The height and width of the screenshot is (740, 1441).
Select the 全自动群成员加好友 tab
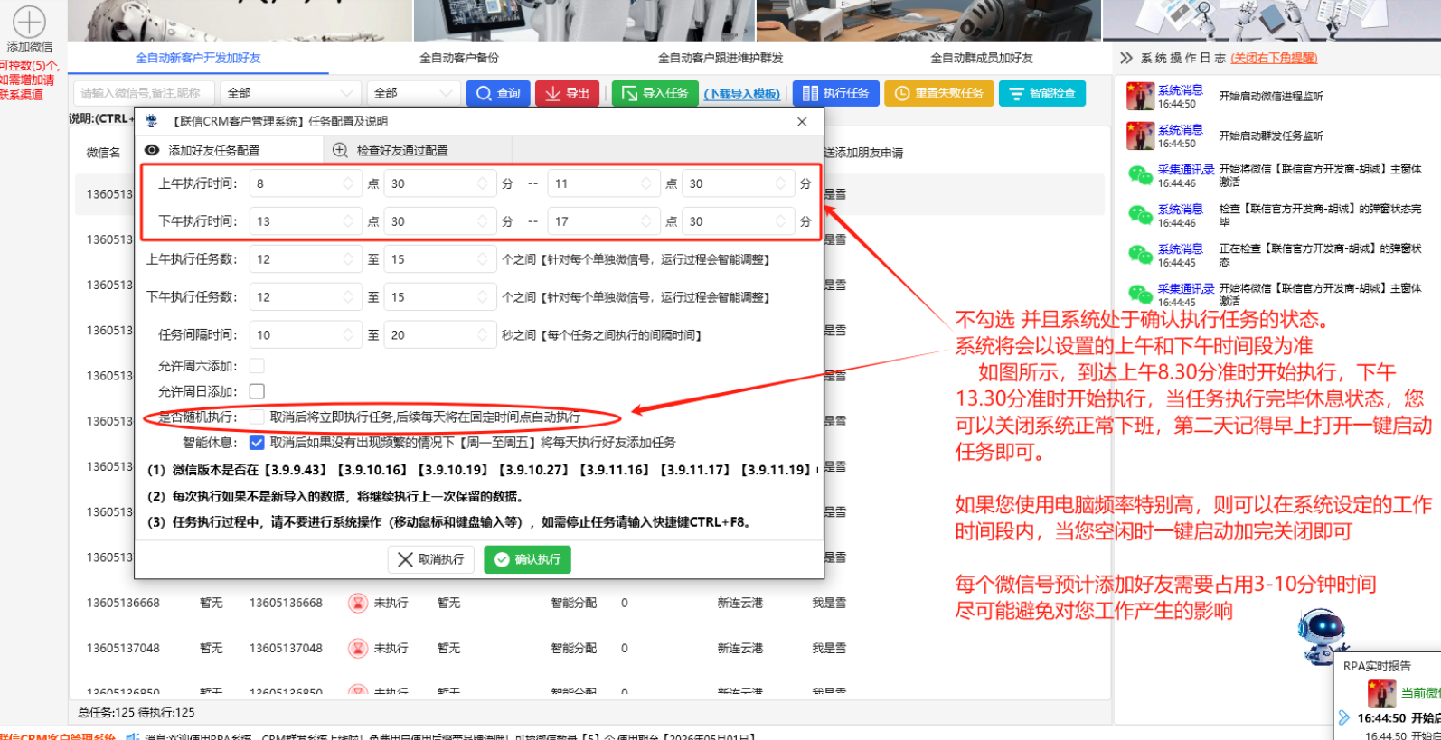click(x=982, y=58)
